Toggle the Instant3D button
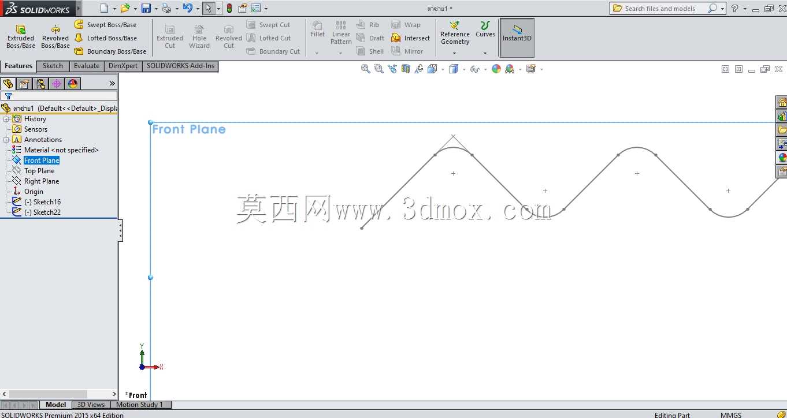This screenshot has width=787, height=418. point(517,38)
